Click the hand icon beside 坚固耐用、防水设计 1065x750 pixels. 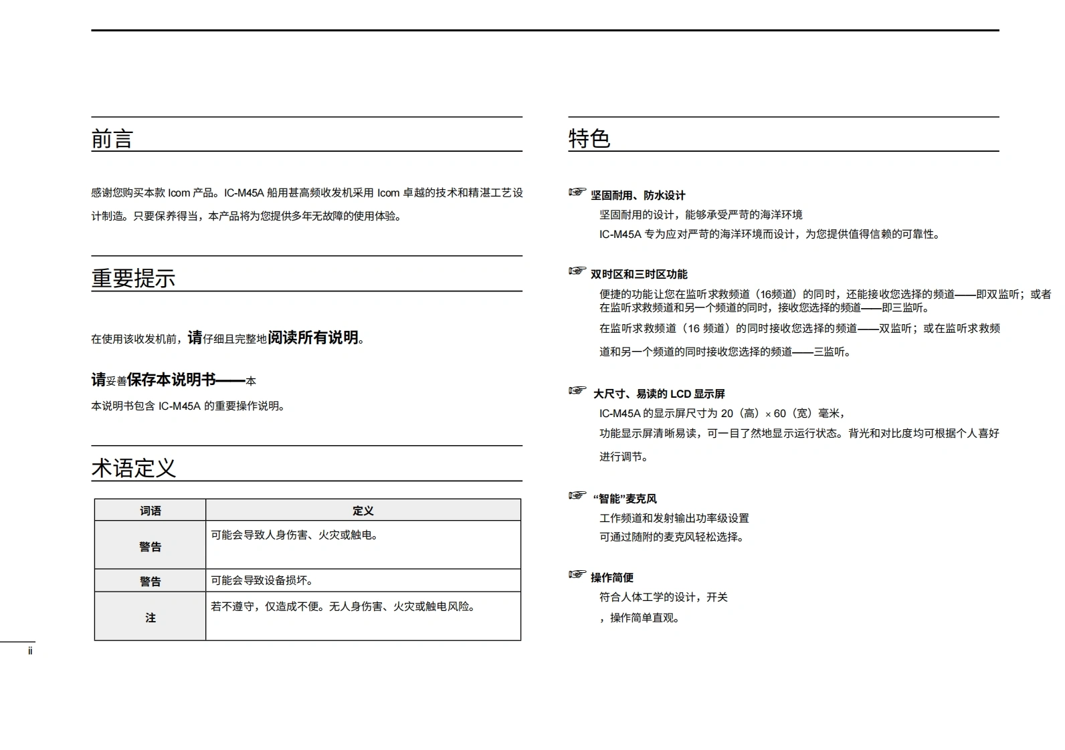[577, 193]
